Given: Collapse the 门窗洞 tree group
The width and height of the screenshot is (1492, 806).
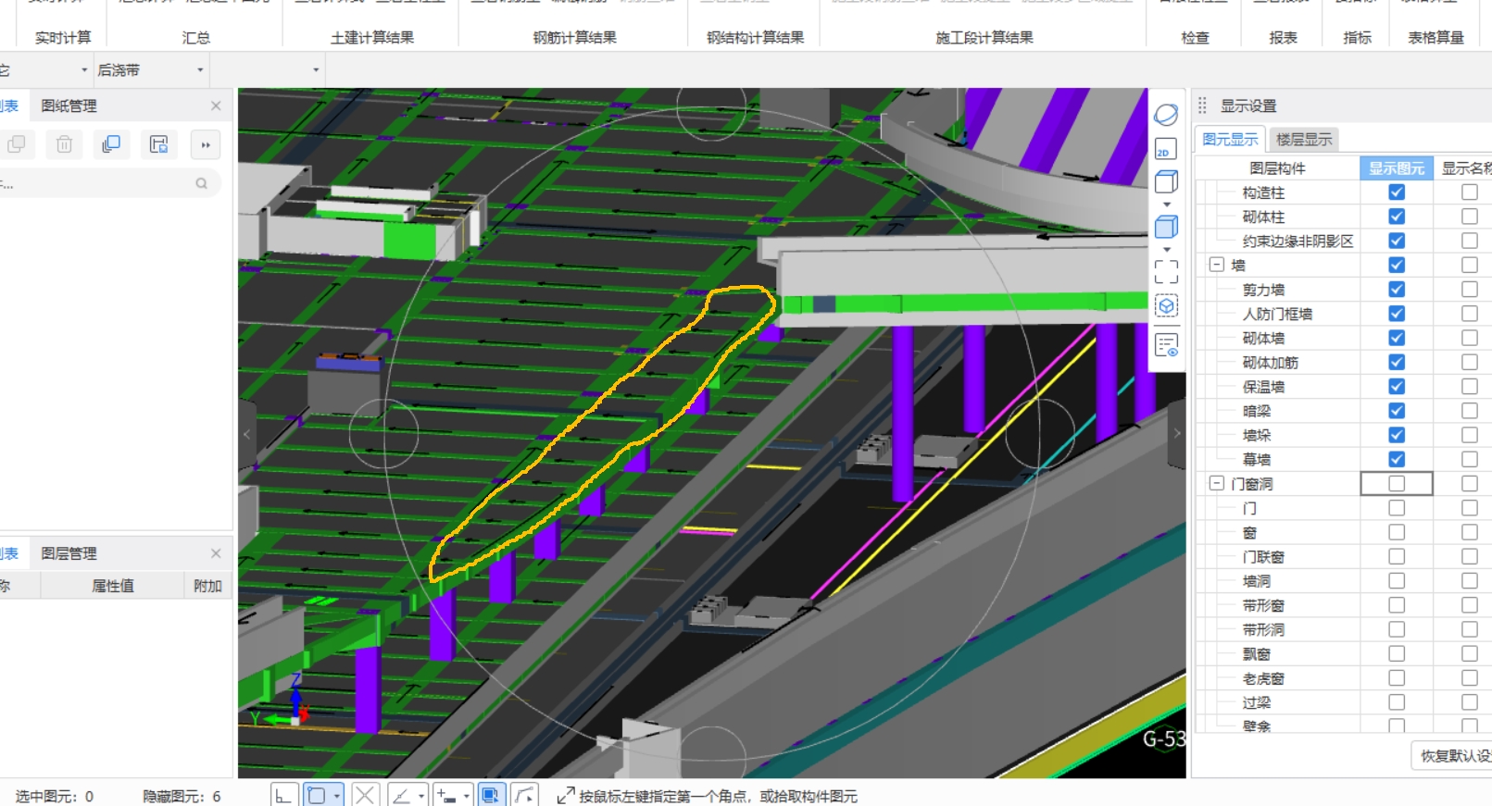Looking at the screenshot, I should pos(1217,483).
